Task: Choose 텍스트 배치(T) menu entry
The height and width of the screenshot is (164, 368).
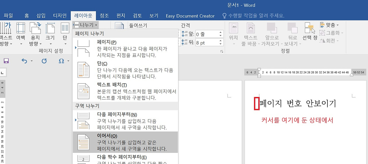Action: point(125,91)
